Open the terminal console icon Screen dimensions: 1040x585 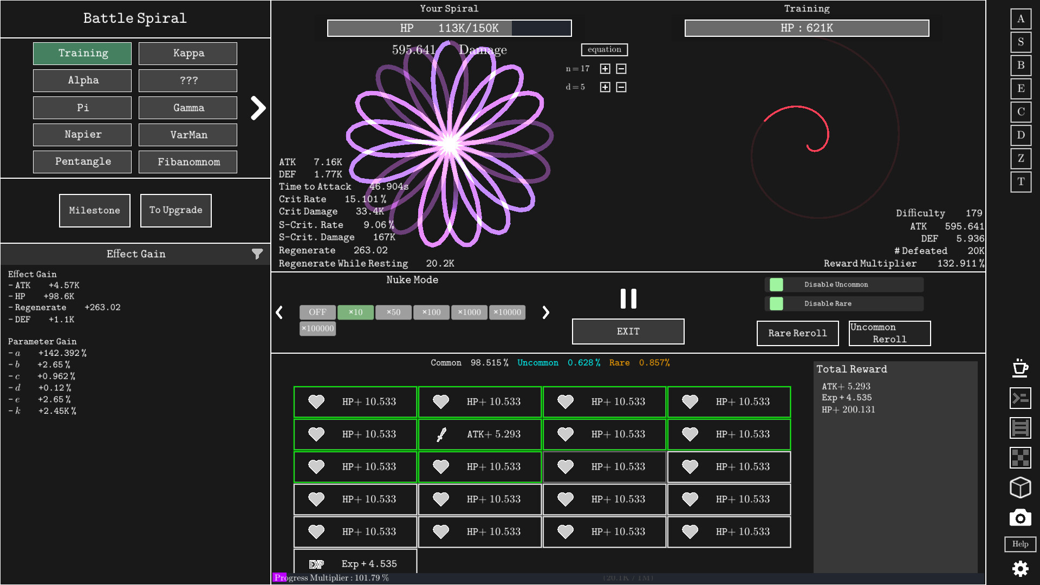pyautogui.click(x=1020, y=399)
